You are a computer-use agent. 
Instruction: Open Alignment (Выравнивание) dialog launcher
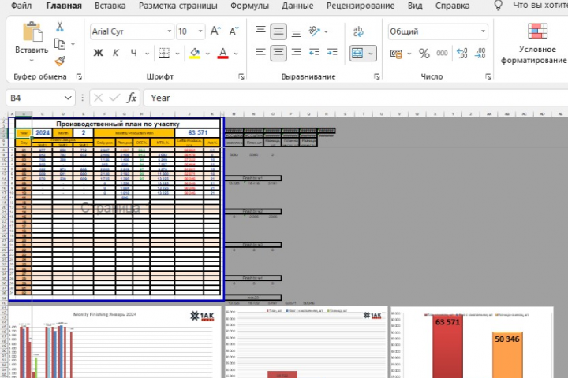pyautogui.click(x=377, y=76)
